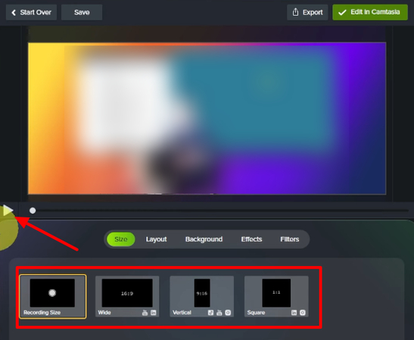Screen dimensions: 414x340
Task: Switch to the Size tab
Action: [x=121, y=239]
